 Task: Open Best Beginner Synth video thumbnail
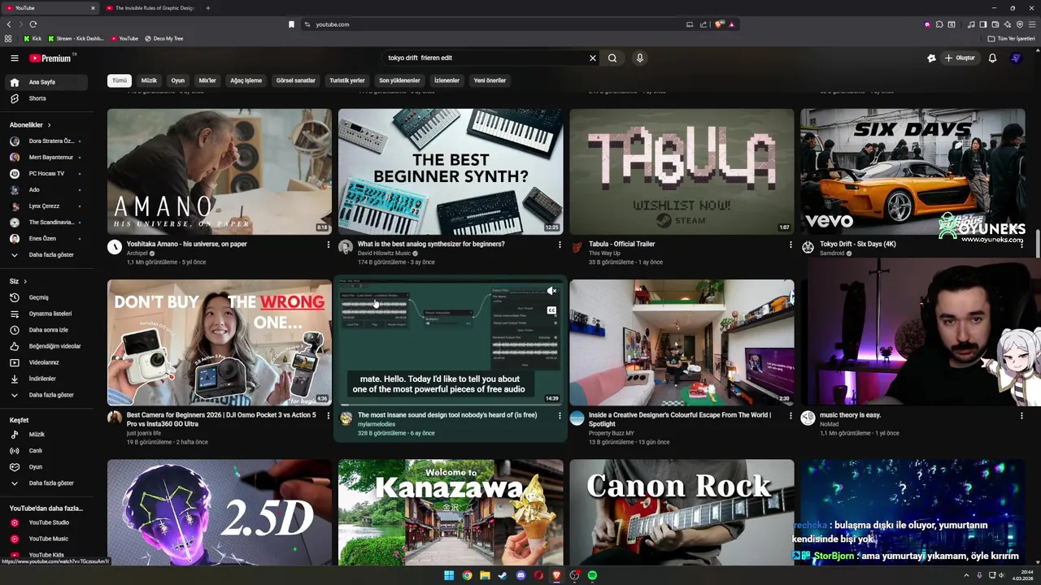point(451,171)
